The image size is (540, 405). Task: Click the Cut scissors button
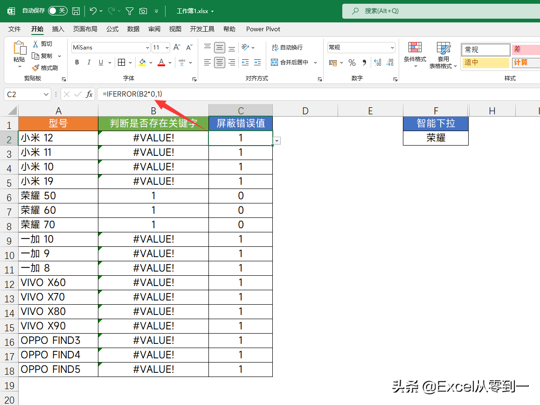(x=42, y=44)
